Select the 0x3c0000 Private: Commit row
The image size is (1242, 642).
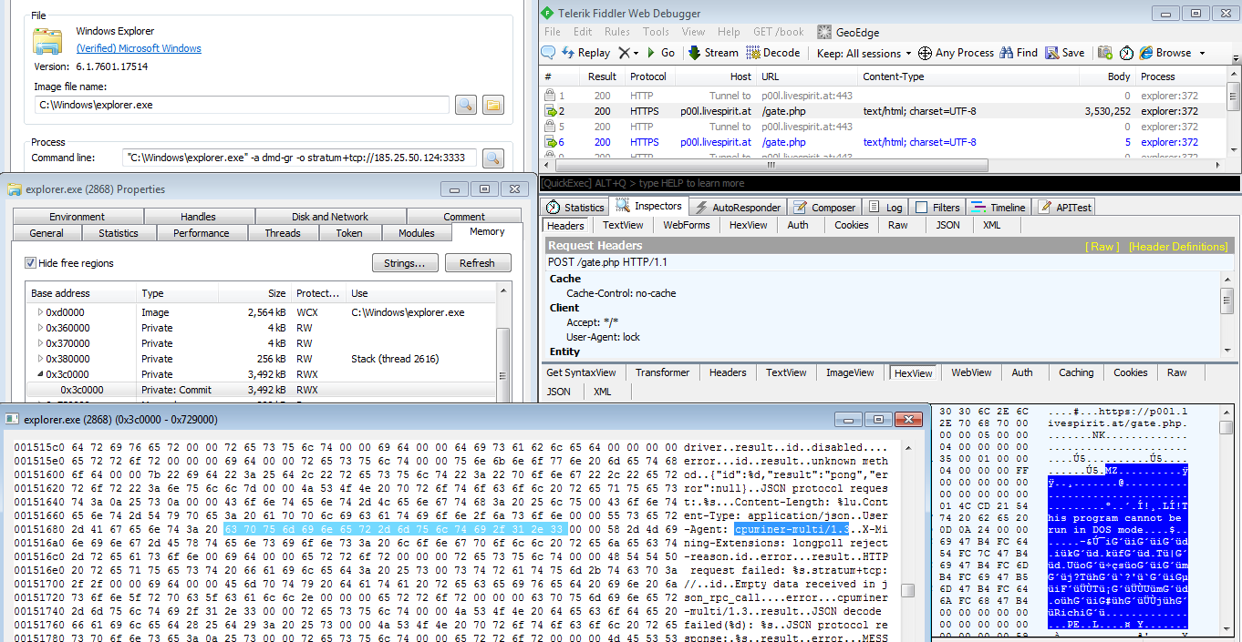pos(262,390)
